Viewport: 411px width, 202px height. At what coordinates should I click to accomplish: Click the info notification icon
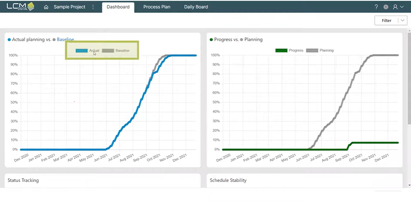coord(386,7)
